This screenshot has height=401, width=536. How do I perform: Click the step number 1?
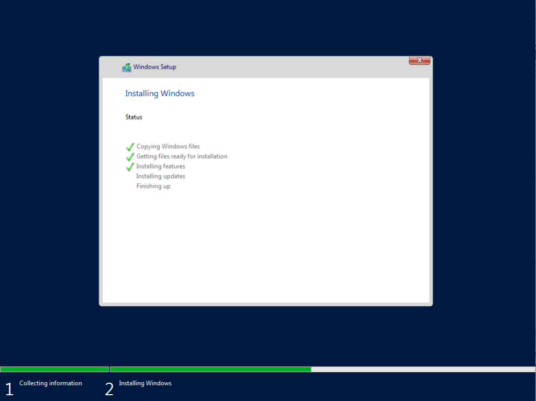(x=9, y=389)
